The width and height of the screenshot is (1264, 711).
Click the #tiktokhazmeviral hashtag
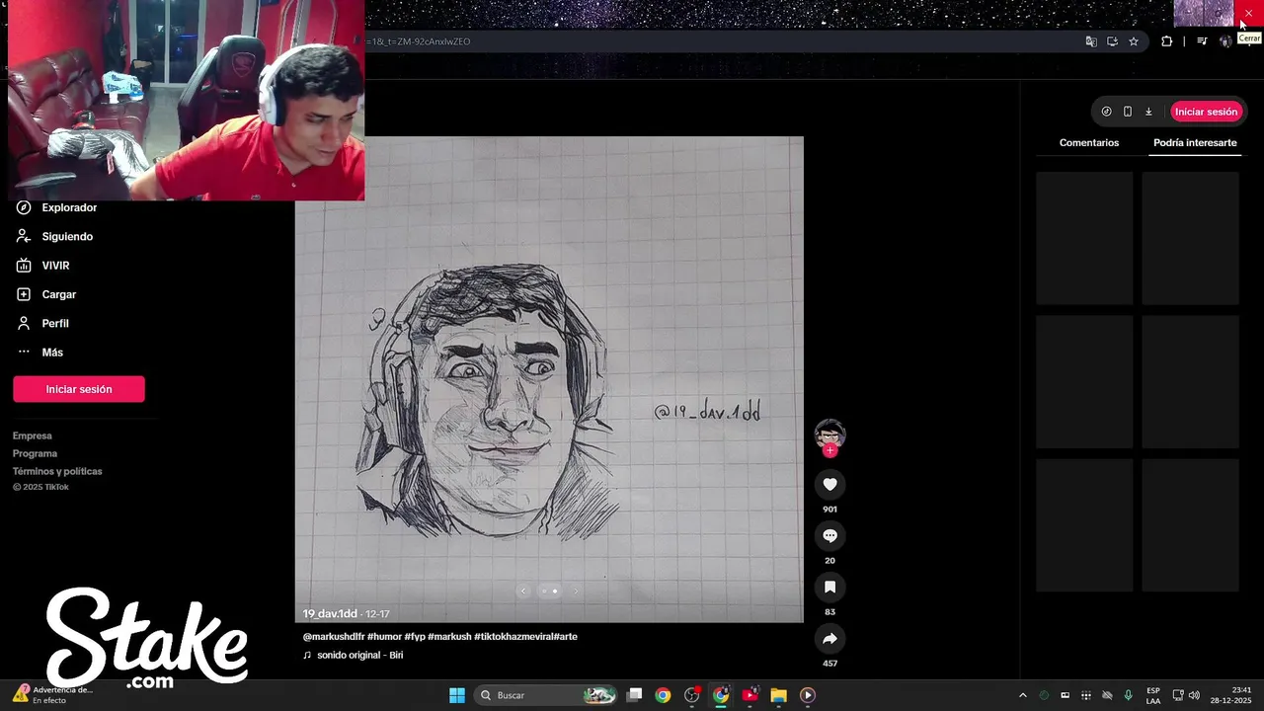tap(513, 637)
